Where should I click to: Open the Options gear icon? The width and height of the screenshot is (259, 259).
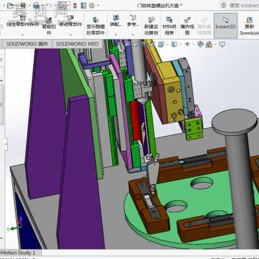(x=92, y=5)
